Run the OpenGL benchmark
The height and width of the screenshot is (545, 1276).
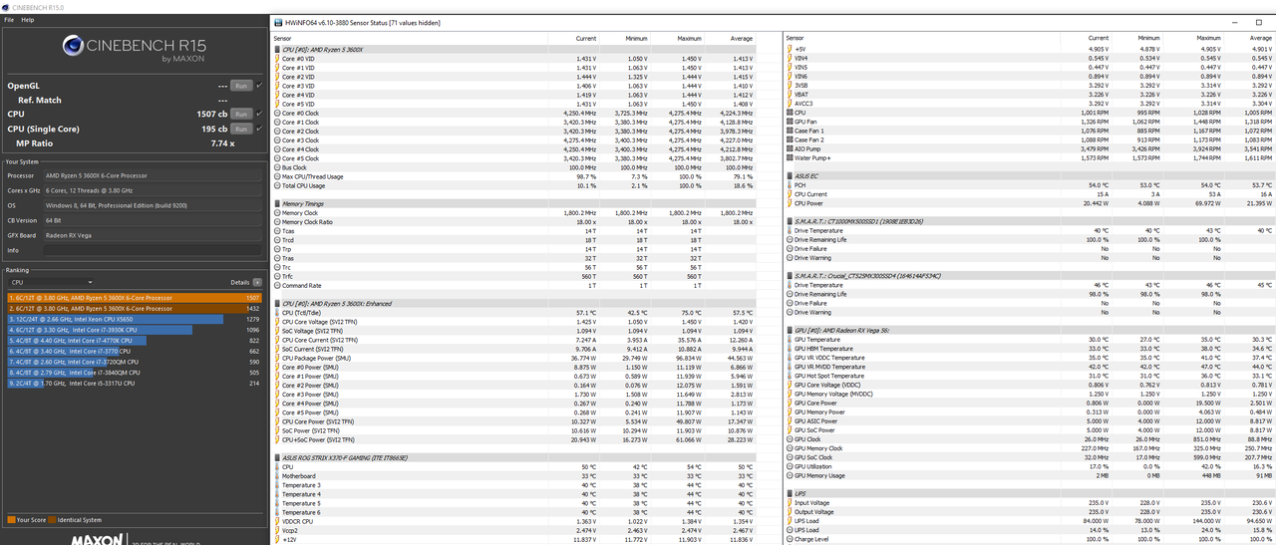click(240, 86)
